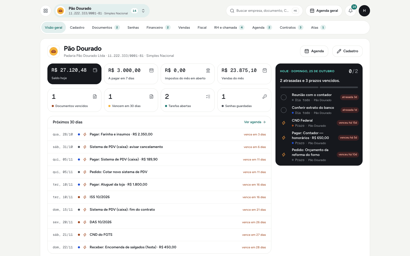Click the Agenda button in company header
410x256 pixels.
pyautogui.click(x=314, y=51)
